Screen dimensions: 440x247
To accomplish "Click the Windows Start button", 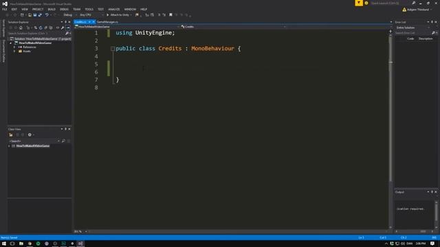I will coord(4,244).
